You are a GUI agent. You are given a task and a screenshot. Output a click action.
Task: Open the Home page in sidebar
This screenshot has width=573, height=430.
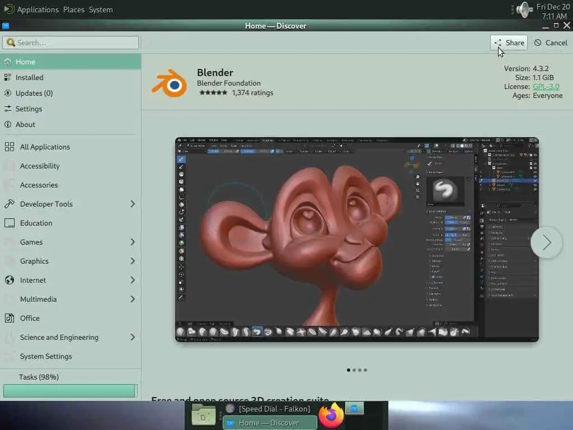point(70,62)
